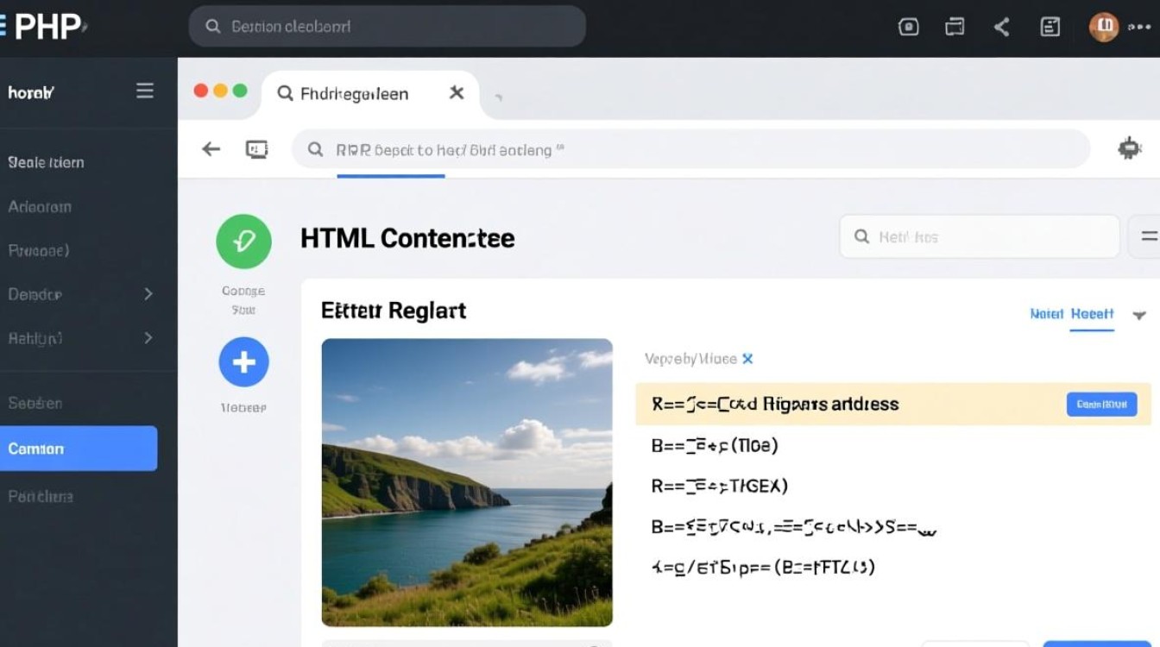Viewport: 1160px width, 647px height.
Task: Expand the Rahlgnl sidebar item chevron
Action: coord(148,337)
